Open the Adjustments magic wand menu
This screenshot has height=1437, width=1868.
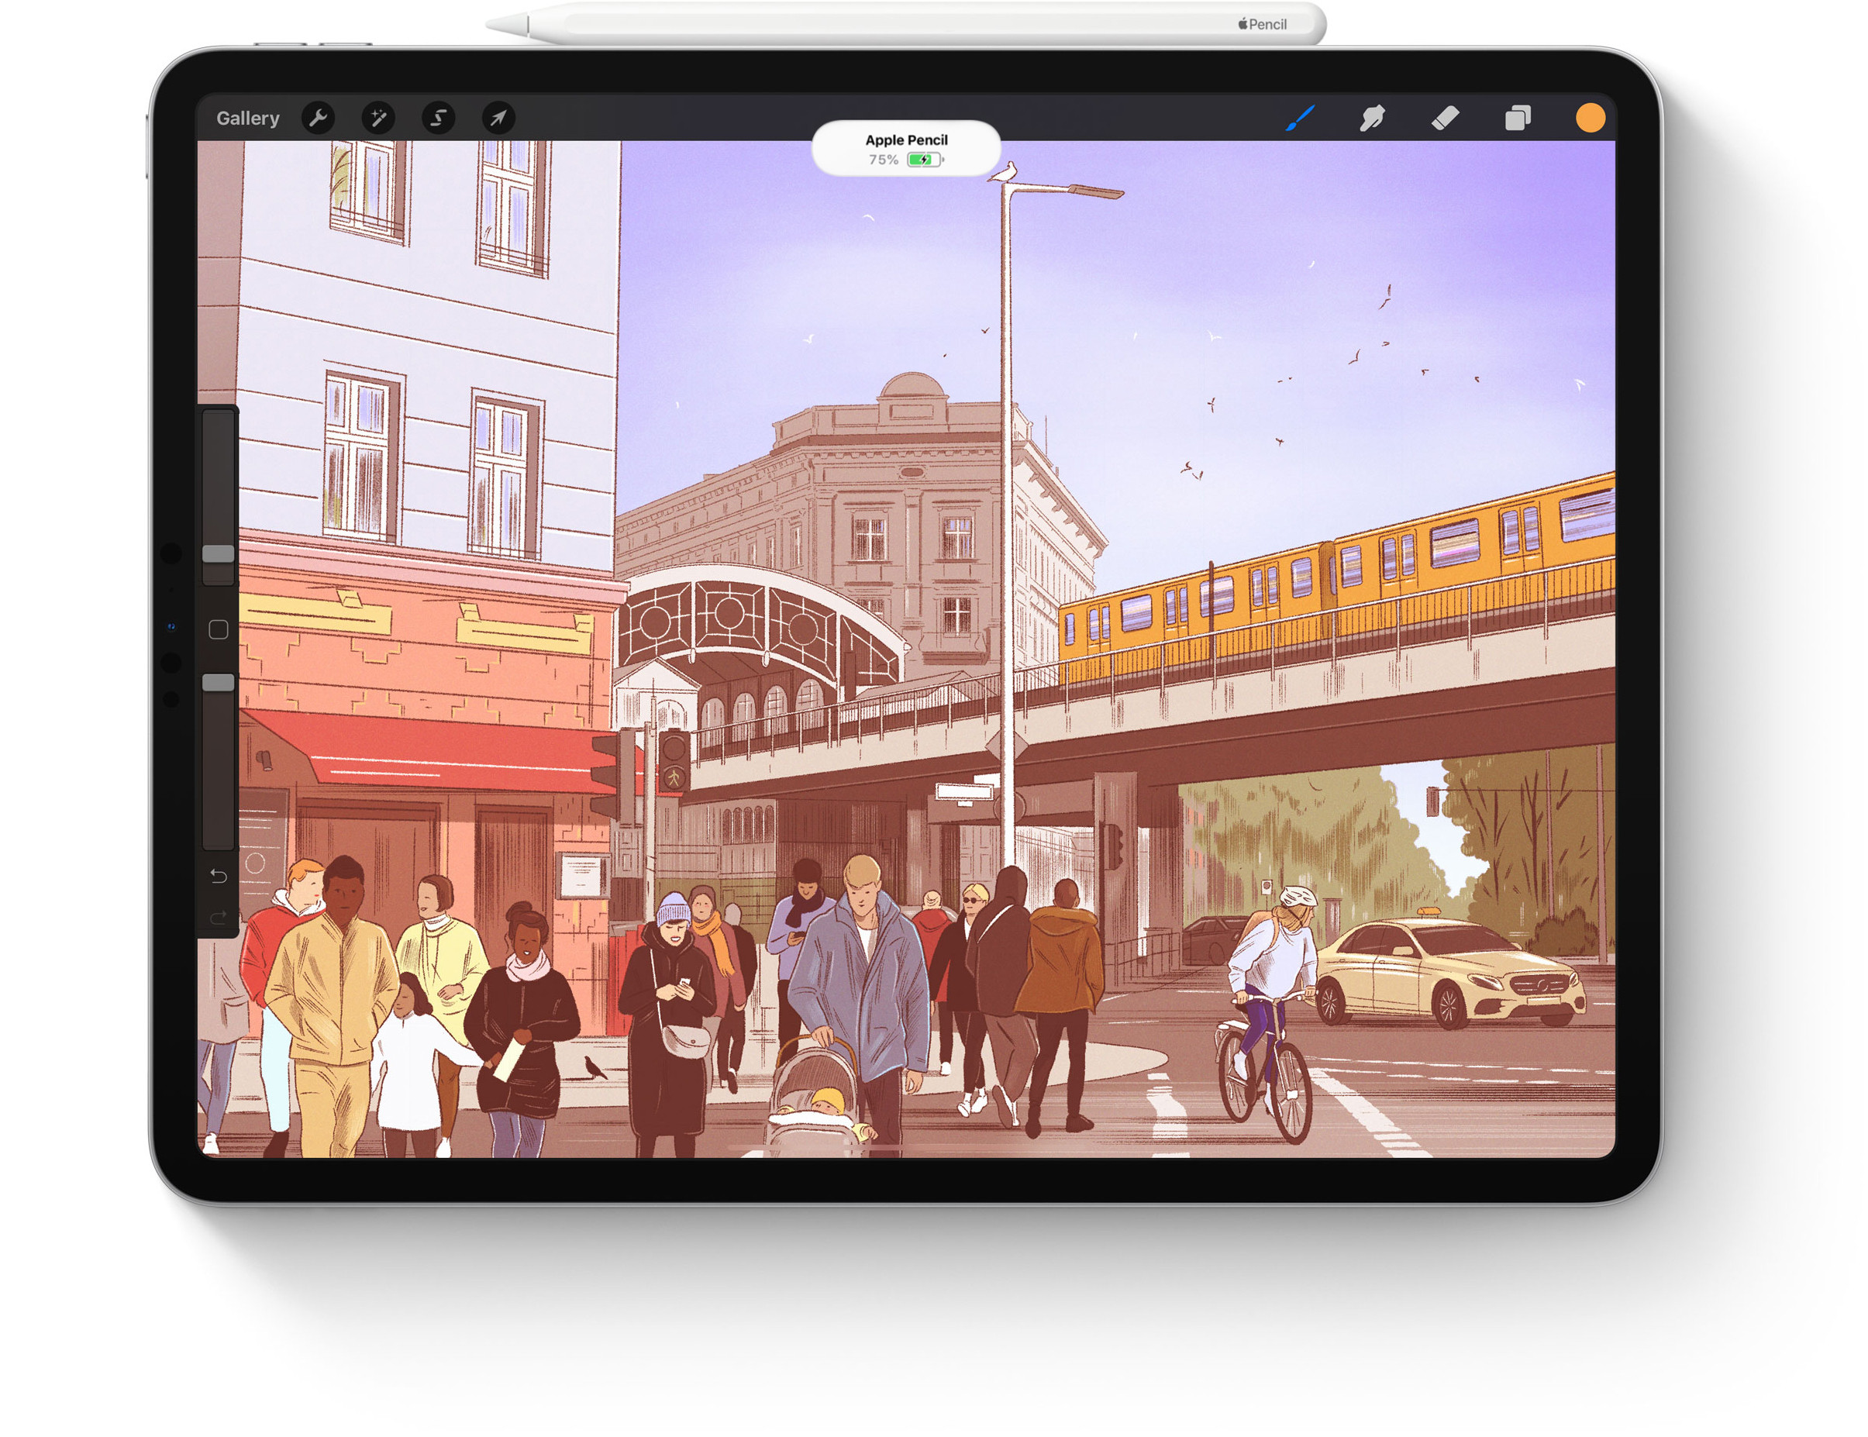[x=378, y=117]
